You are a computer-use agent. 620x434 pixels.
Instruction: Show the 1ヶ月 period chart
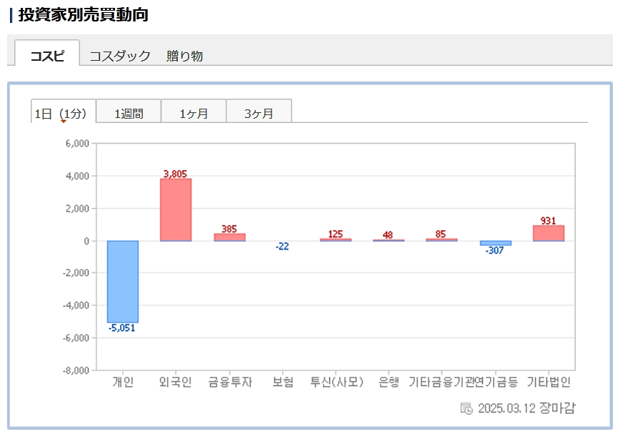click(x=194, y=113)
